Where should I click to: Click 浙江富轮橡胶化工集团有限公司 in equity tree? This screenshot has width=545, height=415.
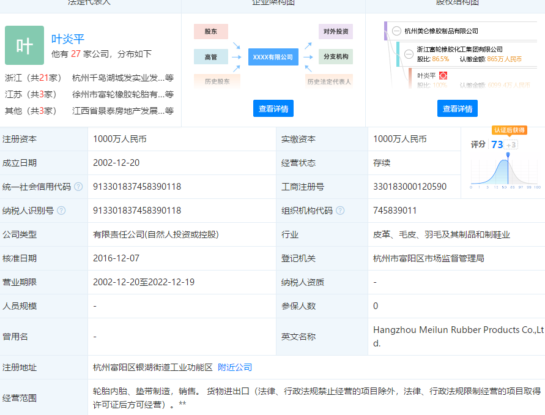[459, 50]
